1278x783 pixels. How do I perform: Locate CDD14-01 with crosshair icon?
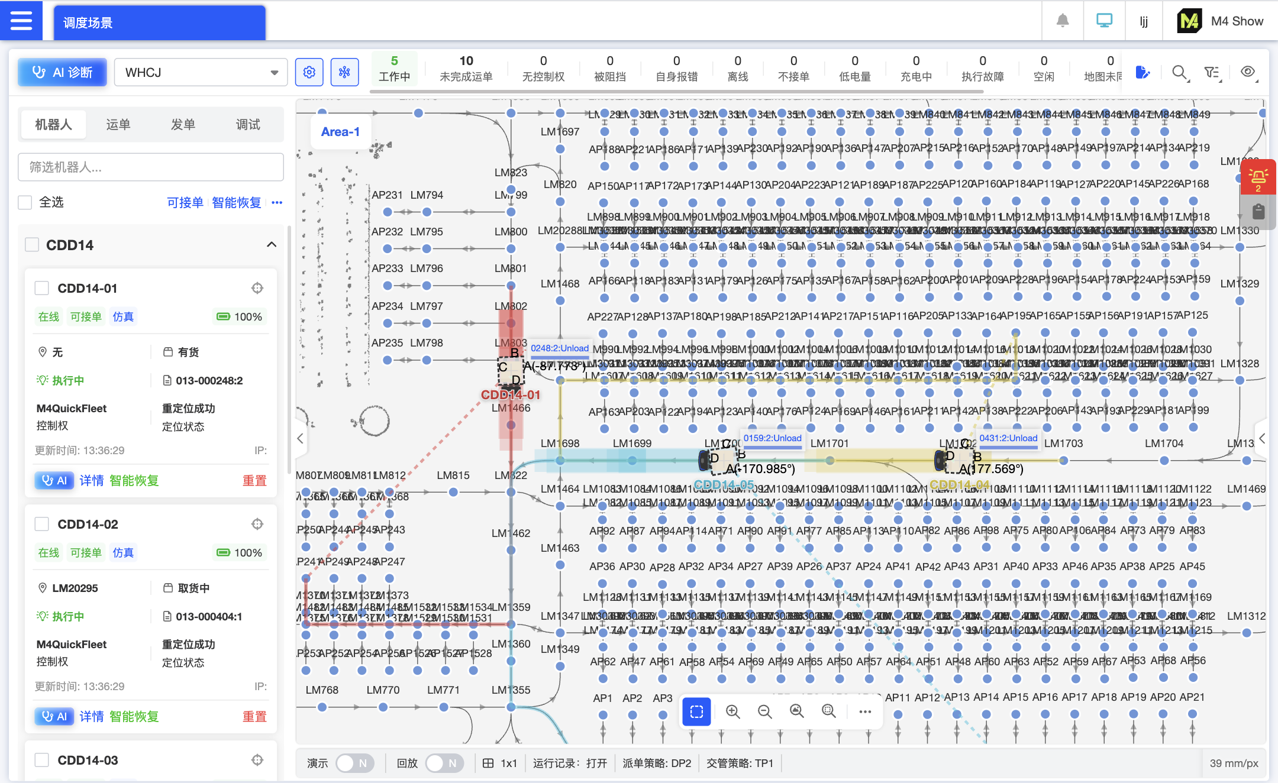pyautogui.click(x=257, y=288)
